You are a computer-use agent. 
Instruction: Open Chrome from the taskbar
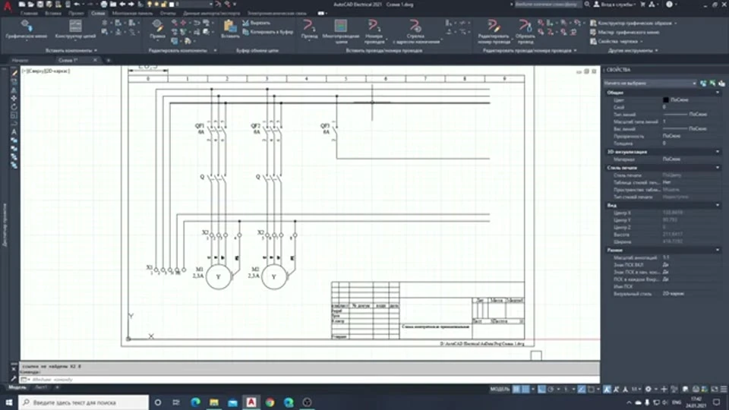pos(270,402)
